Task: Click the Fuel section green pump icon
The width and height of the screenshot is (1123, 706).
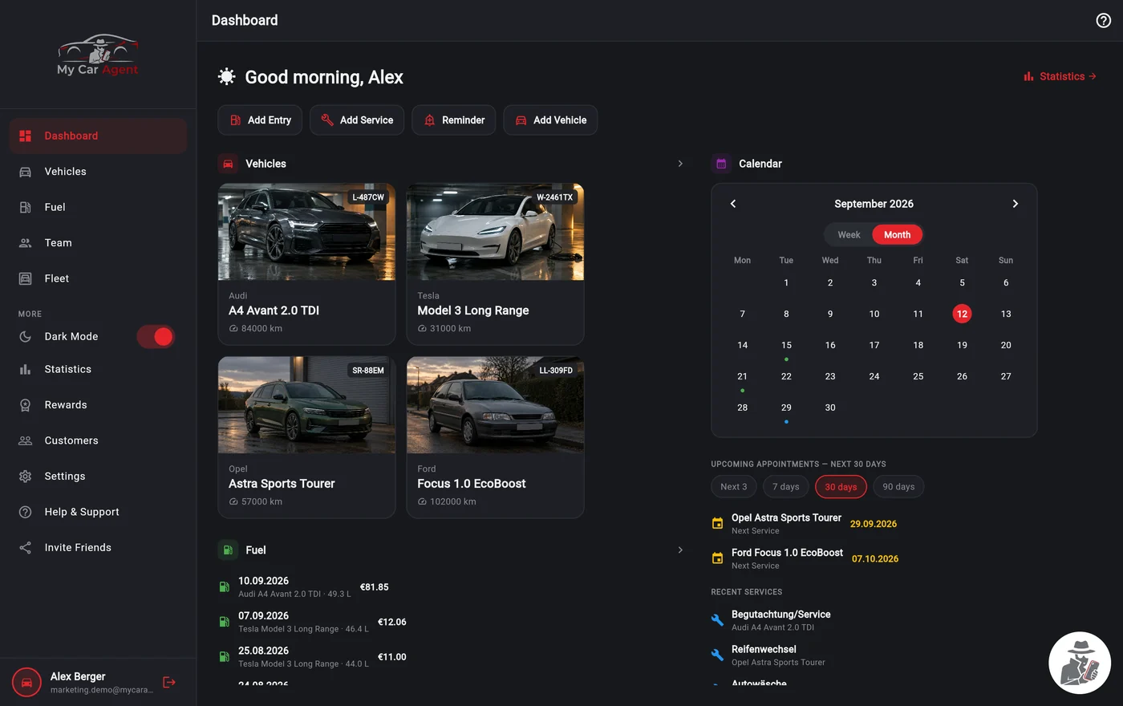Action: [x=228, y=550]
